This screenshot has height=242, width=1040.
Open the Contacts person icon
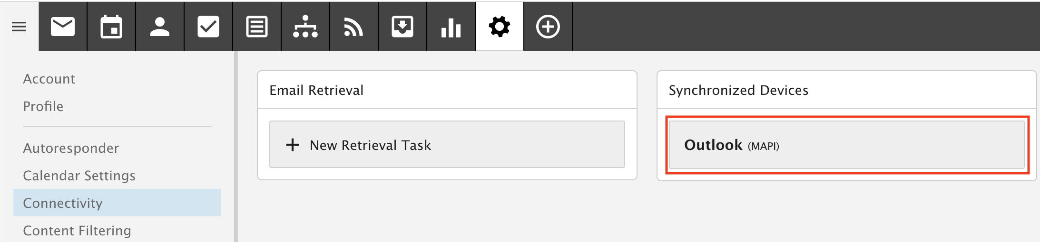160,27
